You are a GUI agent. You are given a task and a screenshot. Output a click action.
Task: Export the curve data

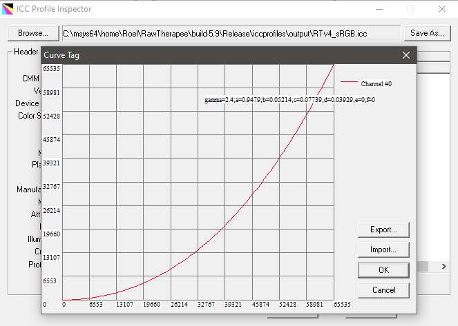pos(383,229)
